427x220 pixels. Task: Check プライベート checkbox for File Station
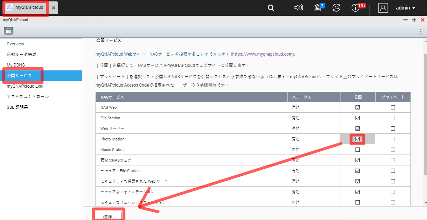pos(393,118)
